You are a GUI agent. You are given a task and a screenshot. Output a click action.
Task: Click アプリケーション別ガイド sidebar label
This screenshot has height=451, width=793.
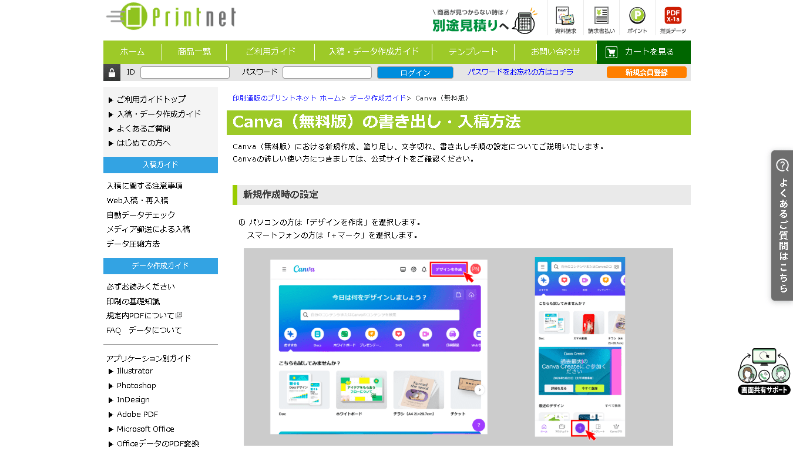[149, 358]
